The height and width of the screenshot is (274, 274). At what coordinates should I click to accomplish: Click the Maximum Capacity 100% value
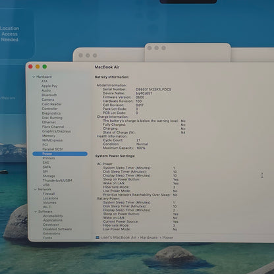(141, 148)
